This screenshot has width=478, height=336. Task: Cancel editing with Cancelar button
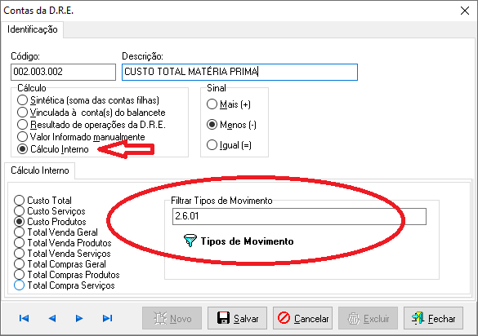[x=302, y=318]
